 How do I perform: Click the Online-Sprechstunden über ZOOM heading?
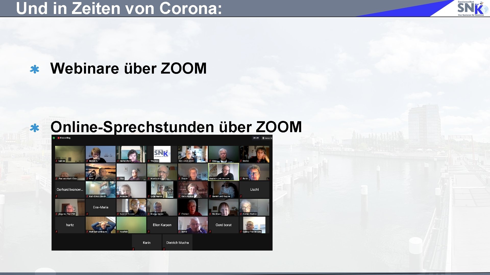(x=176, y=127)
